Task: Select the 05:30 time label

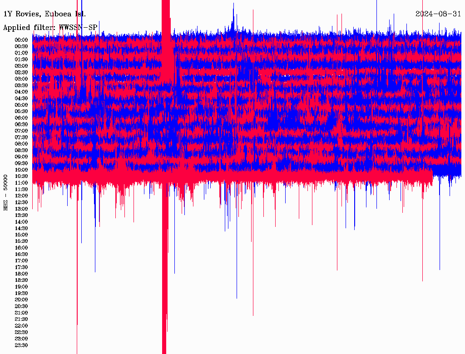Action: coord(21,112)
